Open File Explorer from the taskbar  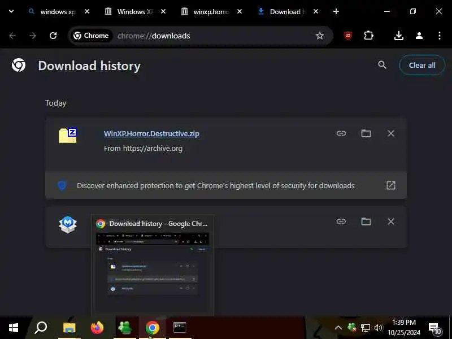pos(69,328)
